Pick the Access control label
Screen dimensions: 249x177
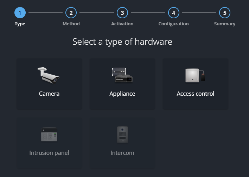point(195,94)
